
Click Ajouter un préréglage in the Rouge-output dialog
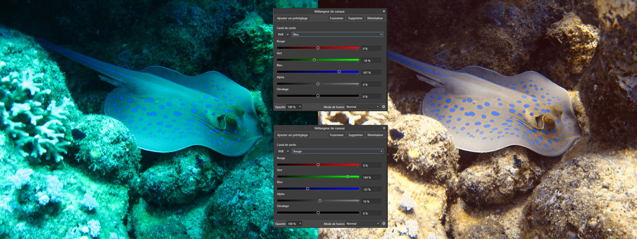tap(293, 135)
